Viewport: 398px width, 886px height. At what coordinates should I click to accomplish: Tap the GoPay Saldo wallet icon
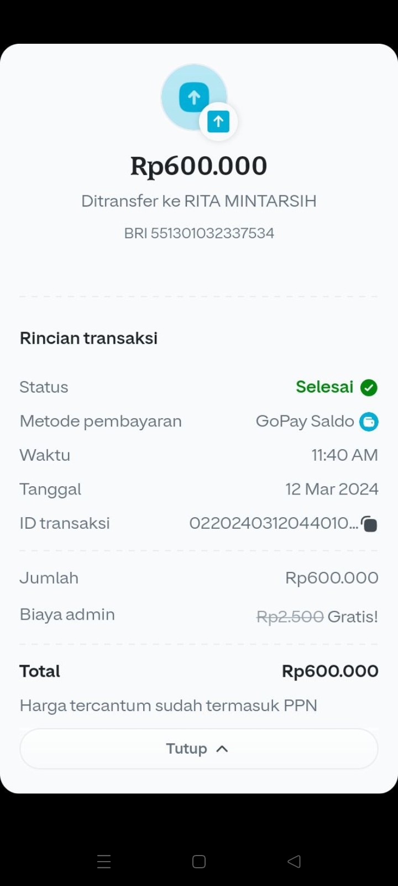369,422
